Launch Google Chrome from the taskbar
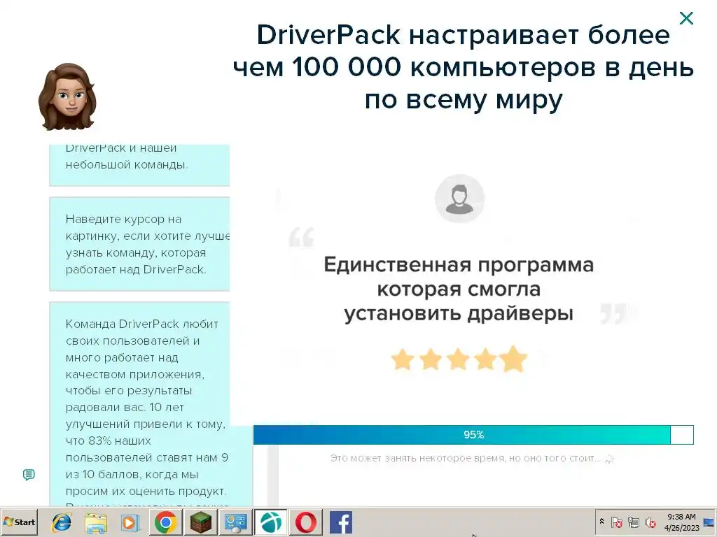The height and width of the screenshot is (537, 717). (x=165, y=522)
